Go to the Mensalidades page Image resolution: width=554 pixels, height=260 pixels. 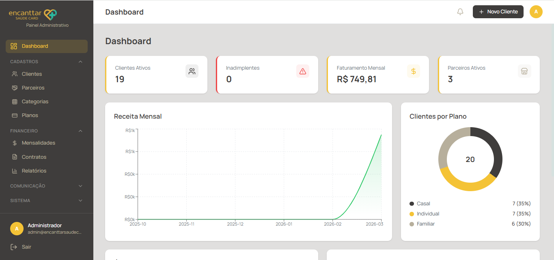38,143
